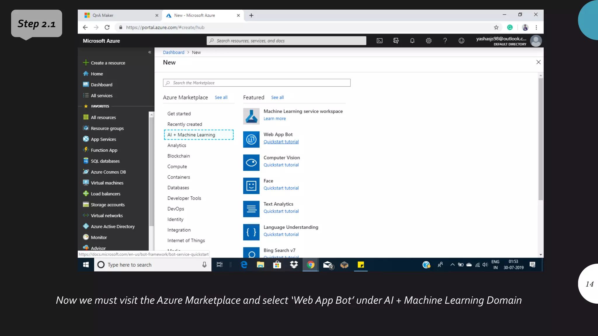Viewport: 598px width, 336px height.
Task: Click Language Understanding braces icon
Action: pos(251,232)
